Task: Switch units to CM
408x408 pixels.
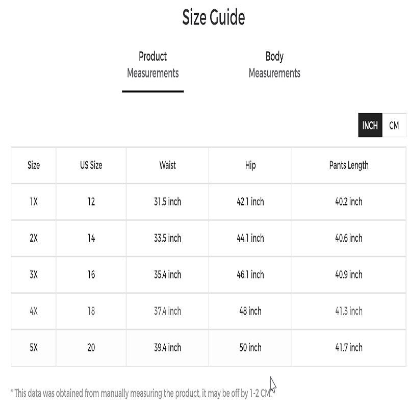Action: click(x=394, y=125)
